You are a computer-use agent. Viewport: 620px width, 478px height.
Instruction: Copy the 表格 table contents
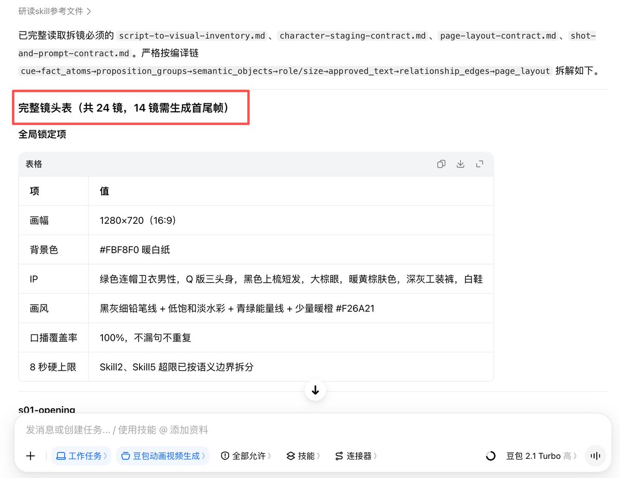pos(441,164)
